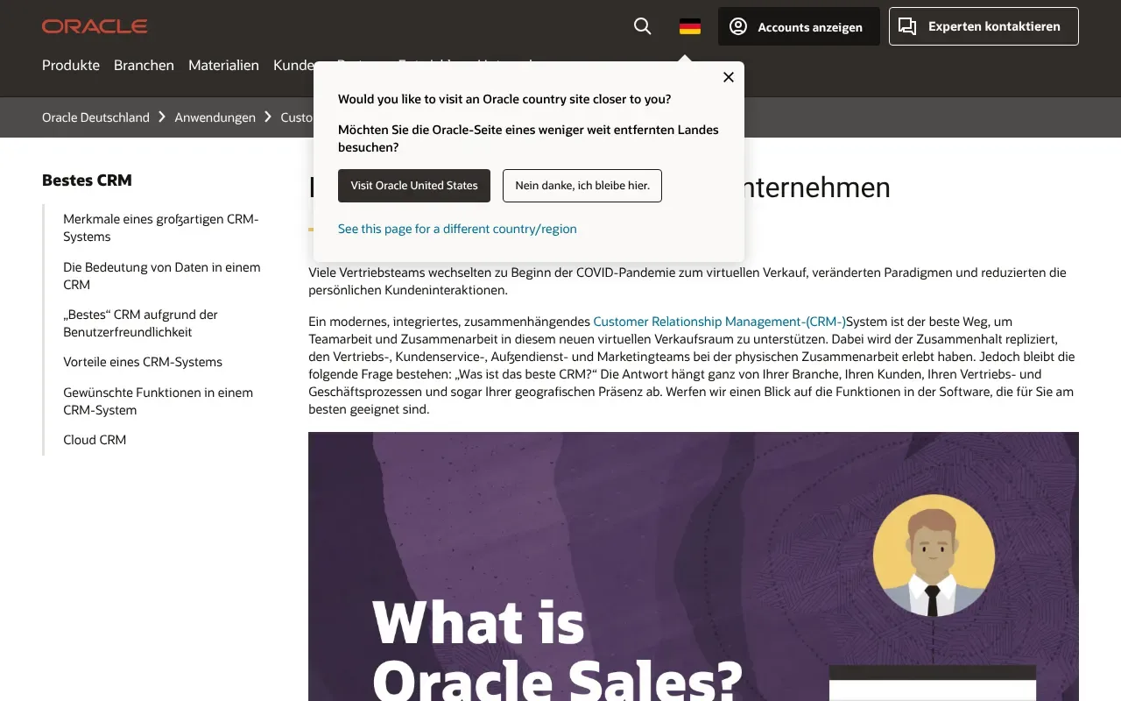Open 'See this page for a different country/region'
The width and height of the screenshot is (1121, 701).
457,229
